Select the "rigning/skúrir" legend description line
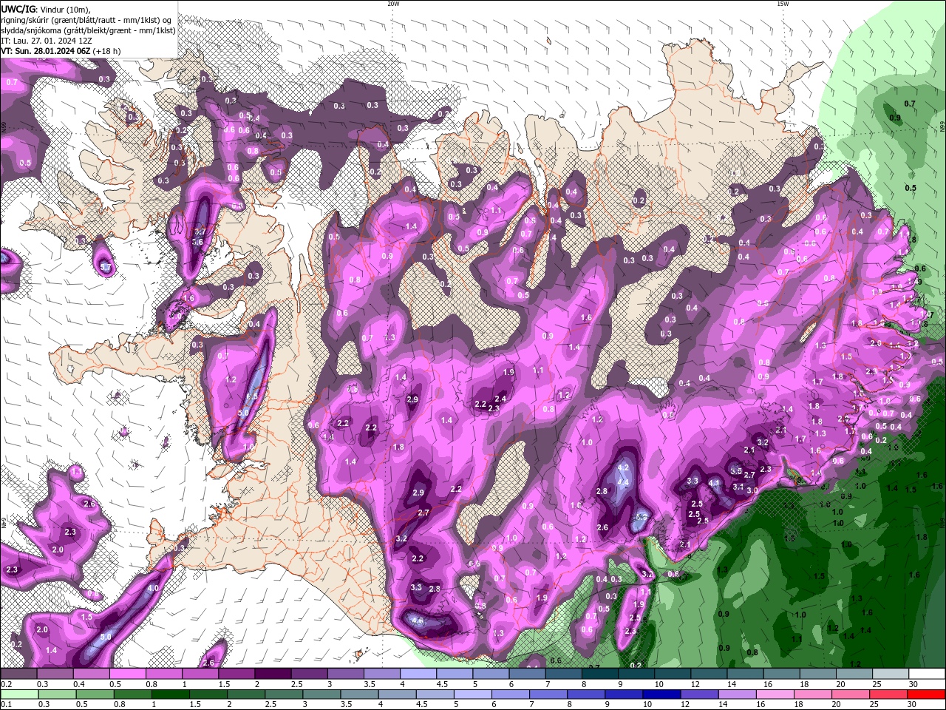Viewport: 946px width, 710px height. point(87,20)
